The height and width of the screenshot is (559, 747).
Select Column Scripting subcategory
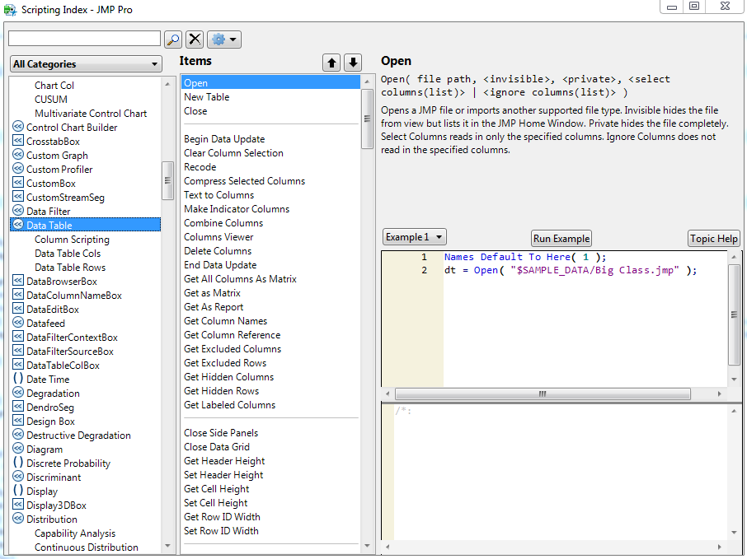pos(72,240)
